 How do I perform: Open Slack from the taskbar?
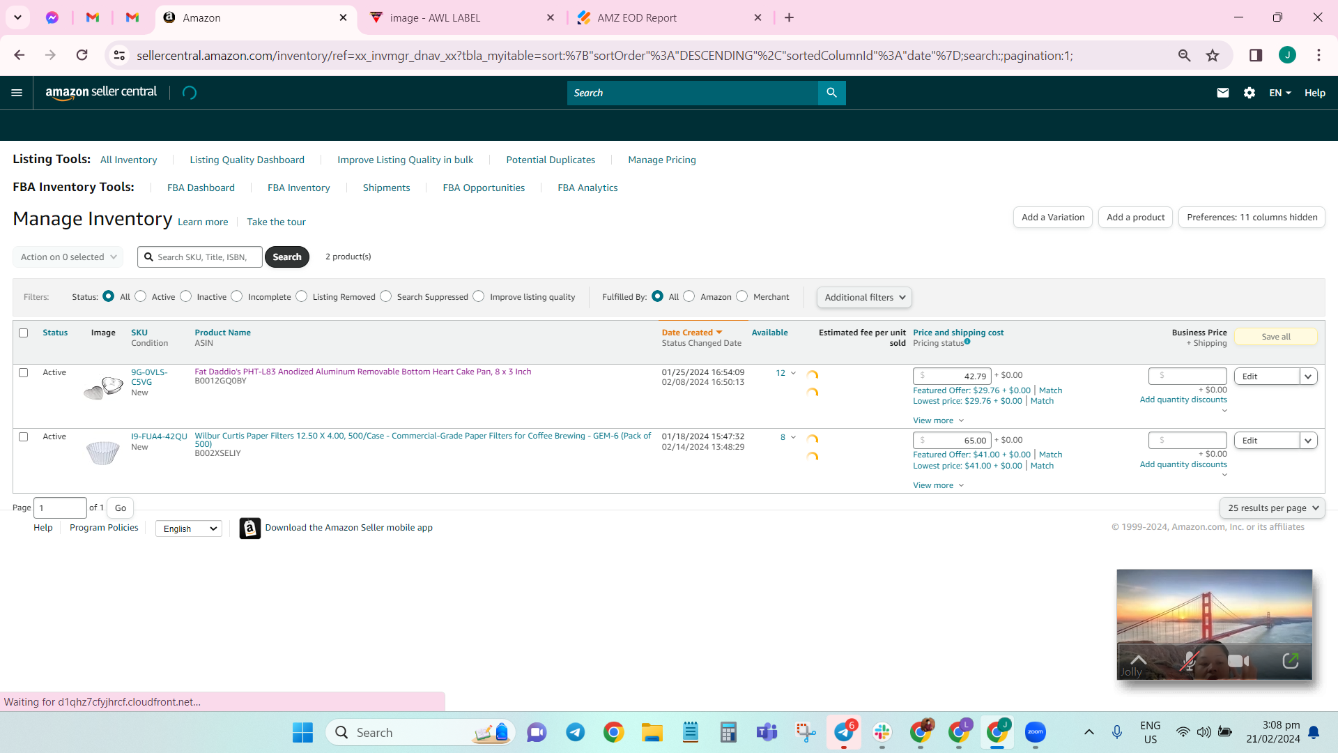[x=882, y=732]
